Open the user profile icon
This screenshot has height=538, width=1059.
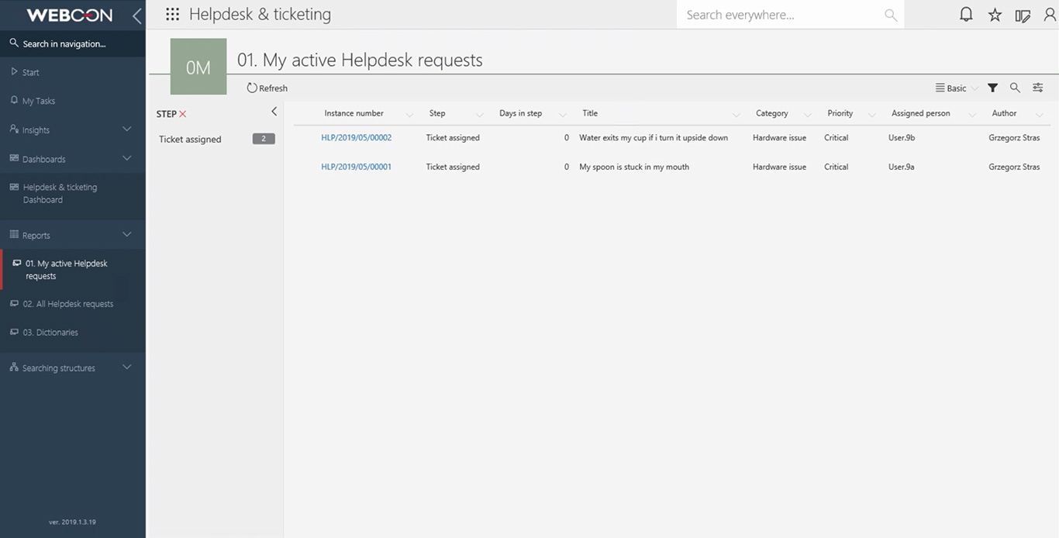pos(1050,15)
